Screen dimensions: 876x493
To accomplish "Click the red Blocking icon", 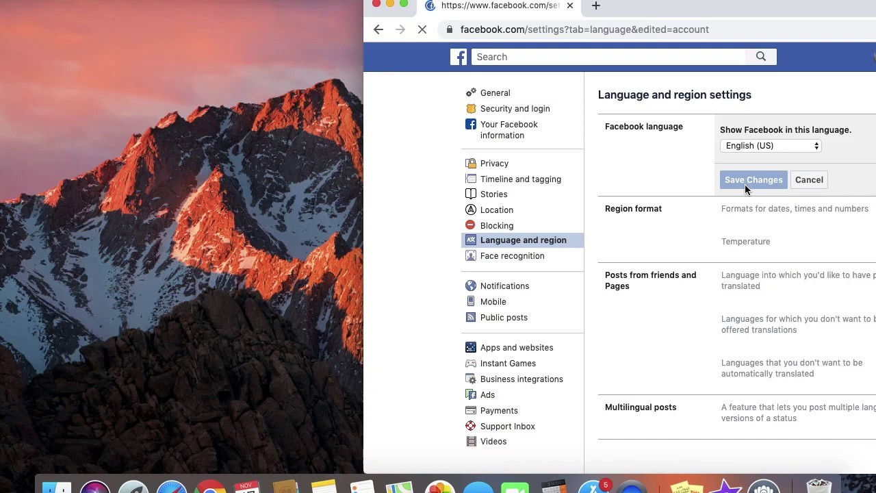I will tap(470, 225).
